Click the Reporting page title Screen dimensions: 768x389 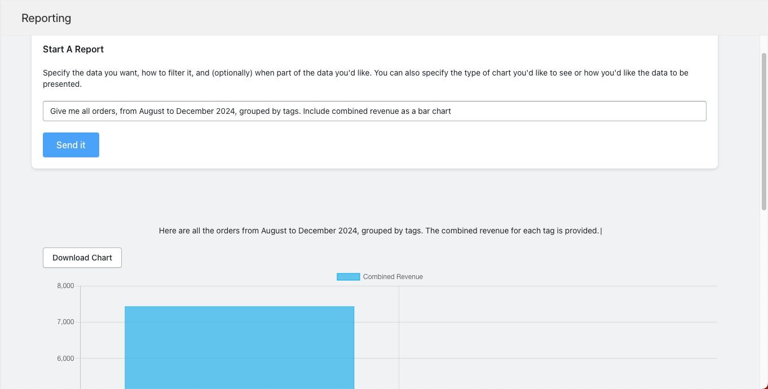click(46, 18)
